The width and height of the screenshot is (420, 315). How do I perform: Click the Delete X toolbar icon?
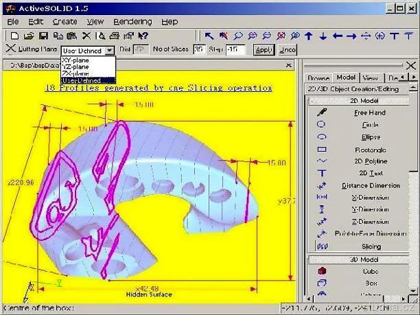[86, 36]
